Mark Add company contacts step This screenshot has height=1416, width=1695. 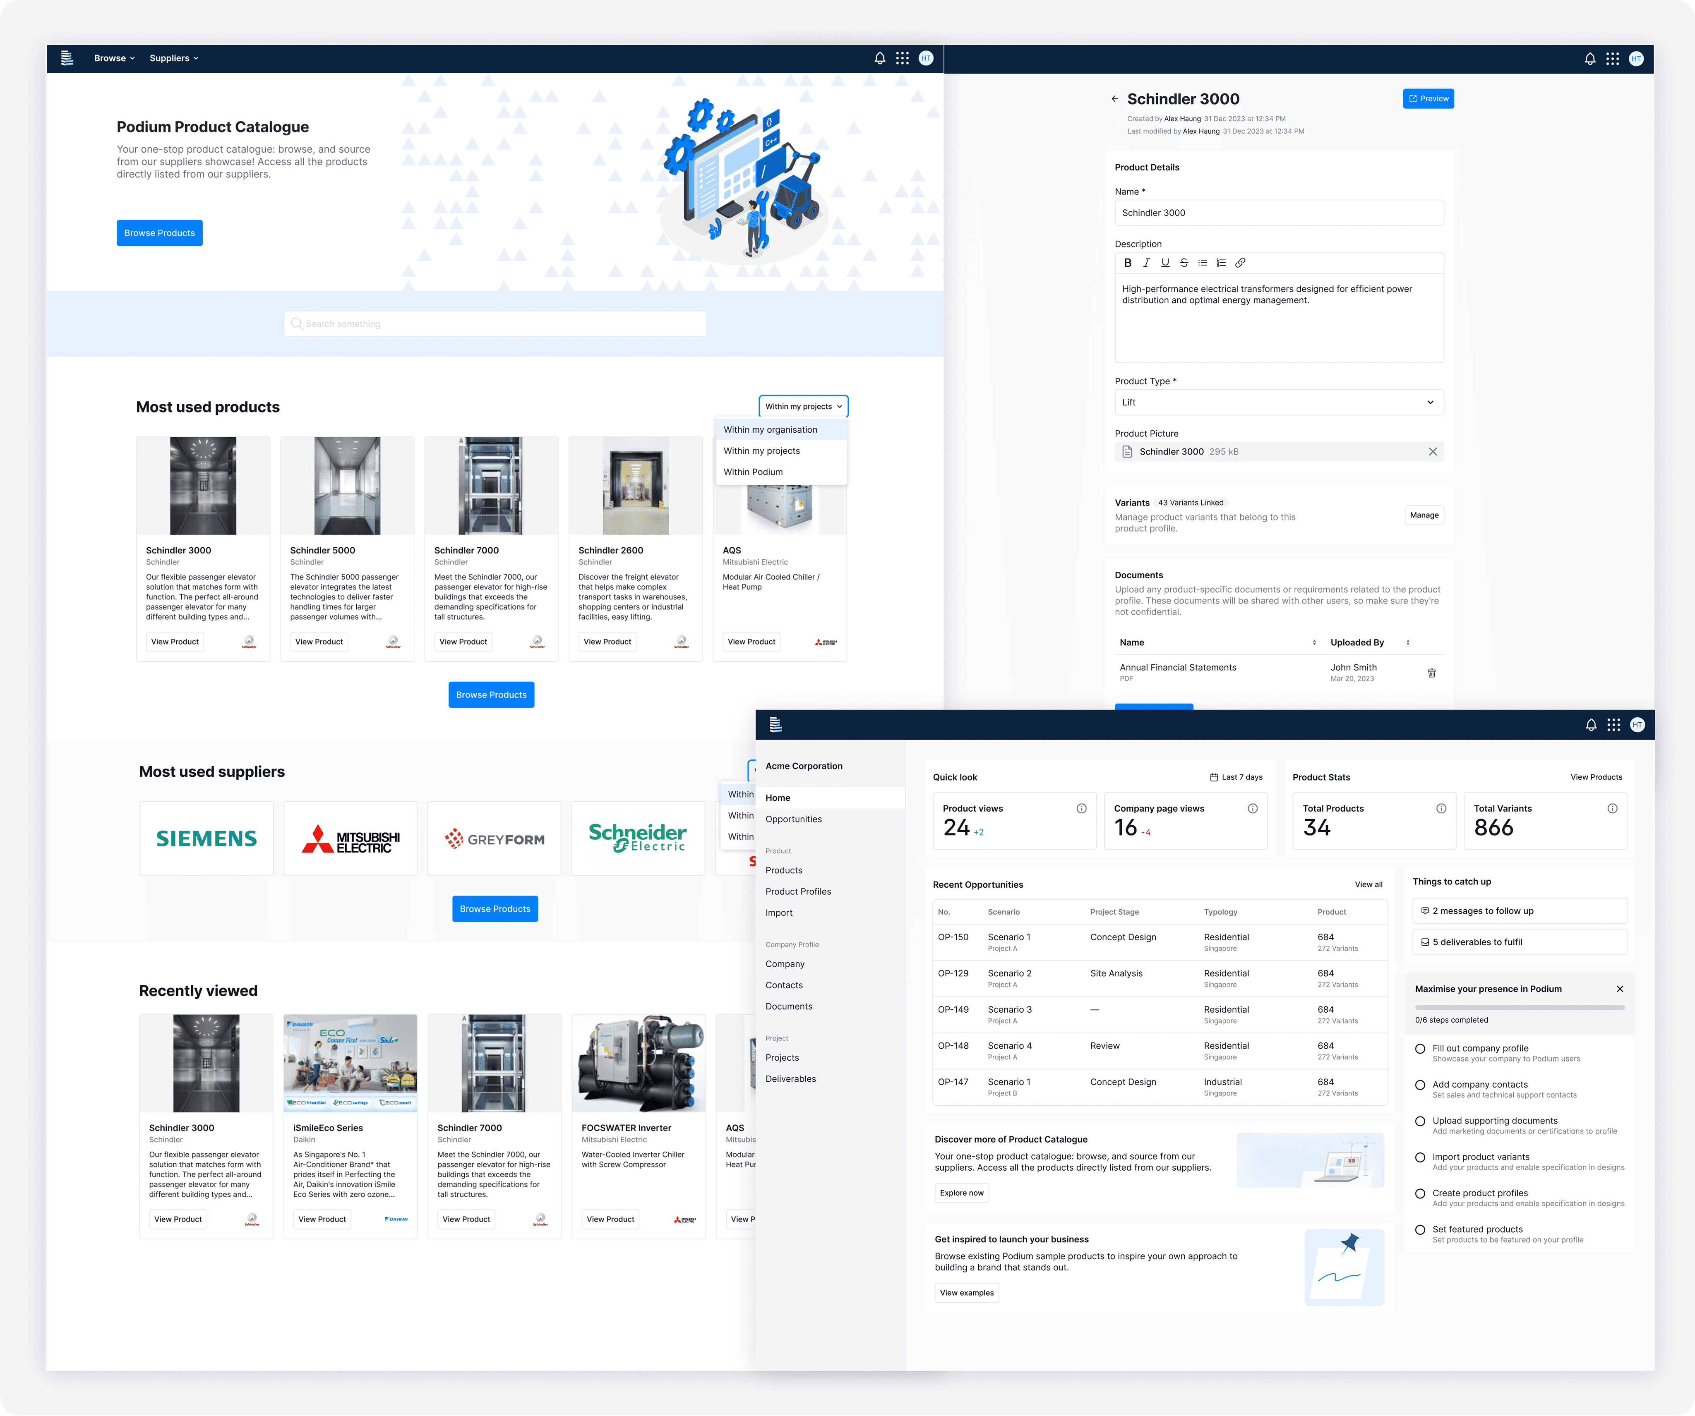click(1420, 1085)
